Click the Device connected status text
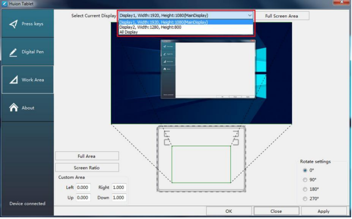Viewport: 352px width, 219px height. tap(27, 204)
